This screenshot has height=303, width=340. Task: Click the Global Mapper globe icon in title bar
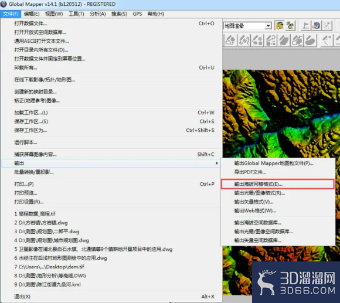4,4
